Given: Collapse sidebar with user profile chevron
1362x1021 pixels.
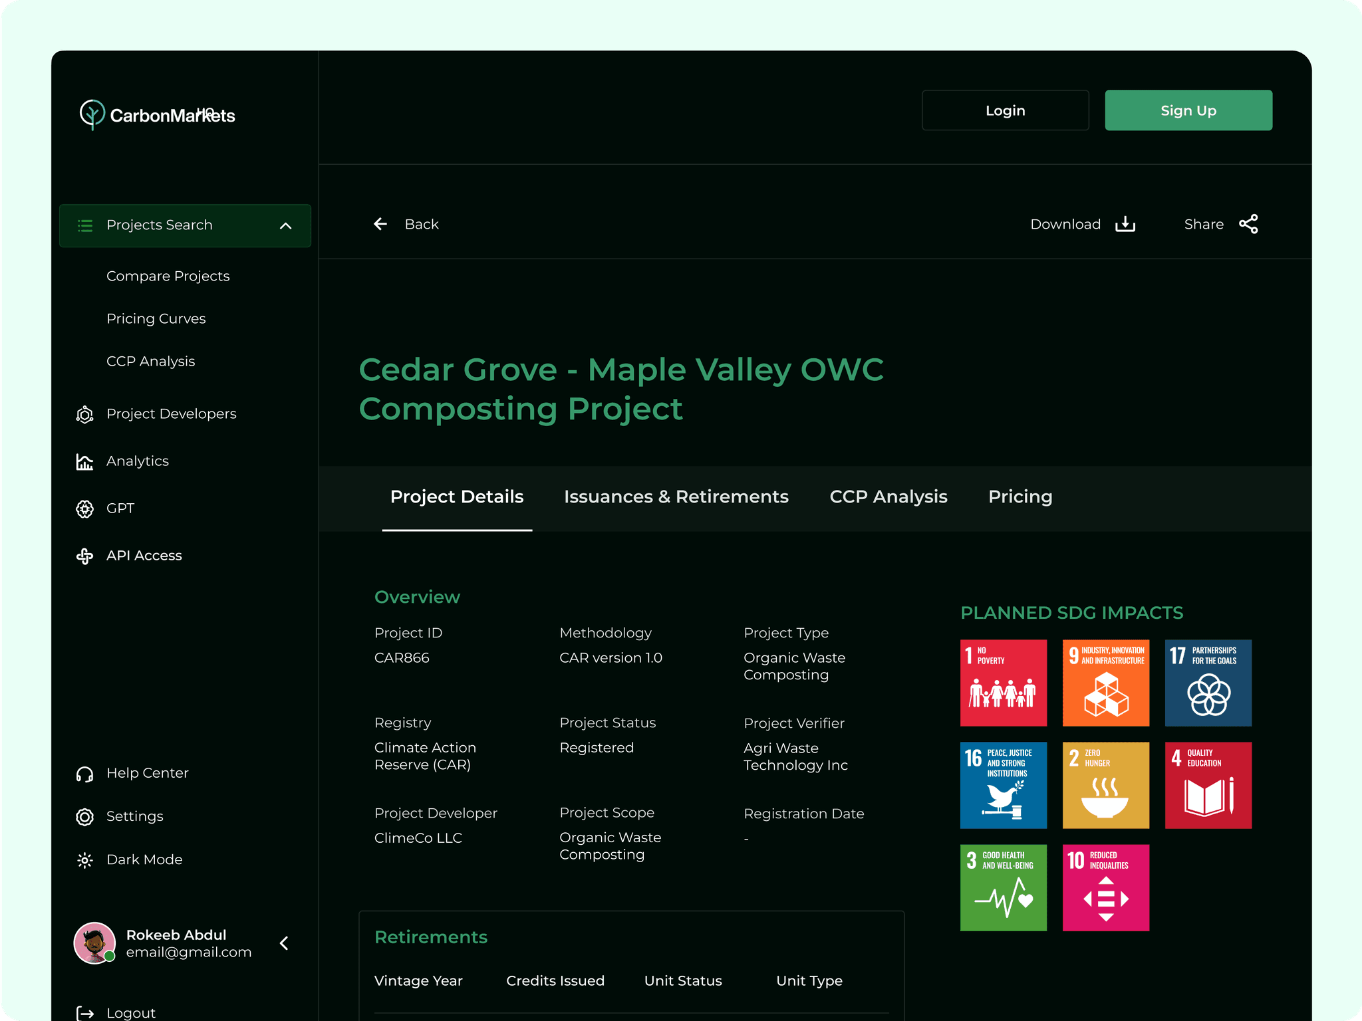Looking at the screenshot, I should pos(285,943).
